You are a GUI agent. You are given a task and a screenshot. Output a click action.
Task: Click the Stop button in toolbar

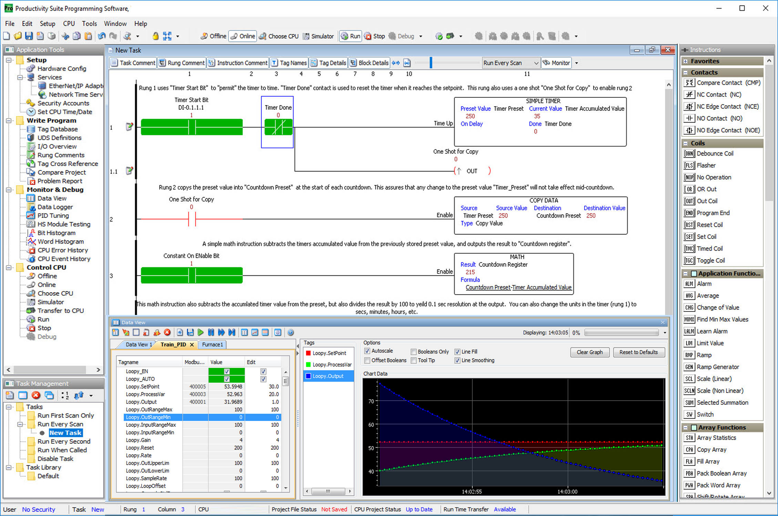tap(375, 38)
